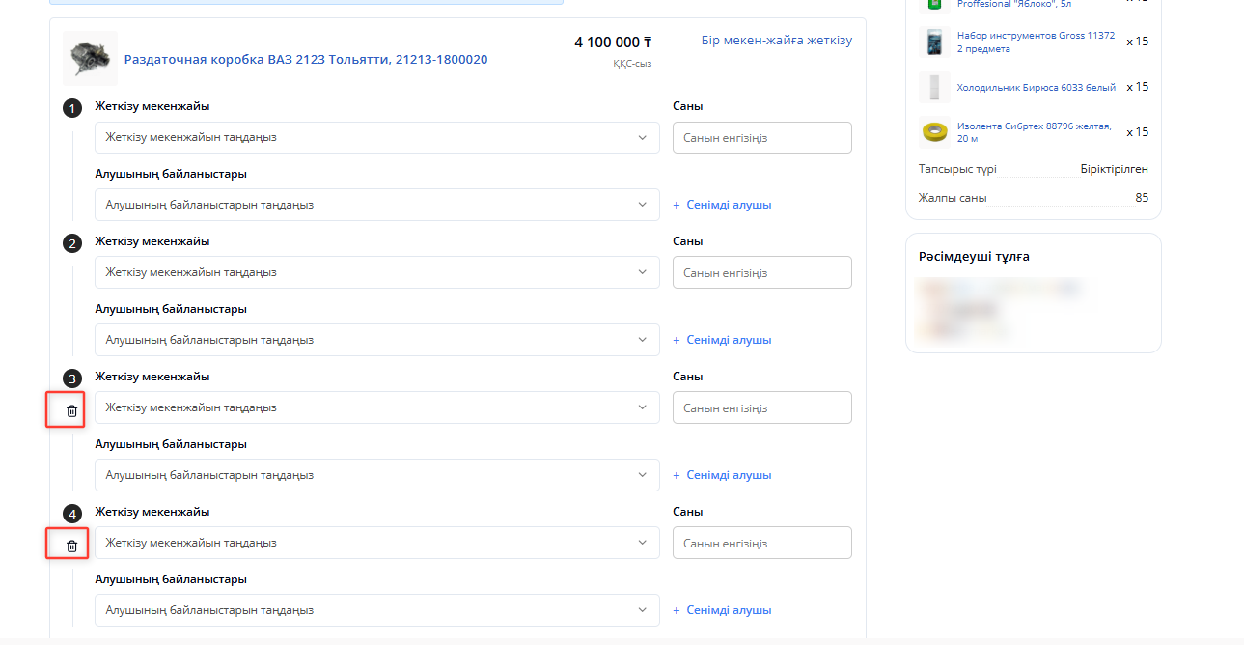Open recipient contacts dropdown in row 1
This screenshot has width=1244, height=645.
(x=376, y=205)
